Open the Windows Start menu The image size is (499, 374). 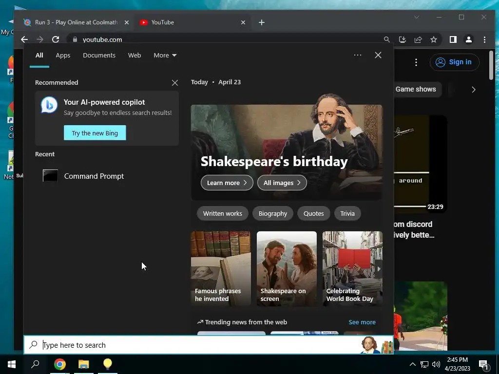pos(12,364)
